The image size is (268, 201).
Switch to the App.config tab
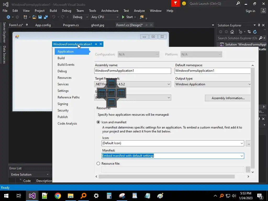tap(43, 25)
